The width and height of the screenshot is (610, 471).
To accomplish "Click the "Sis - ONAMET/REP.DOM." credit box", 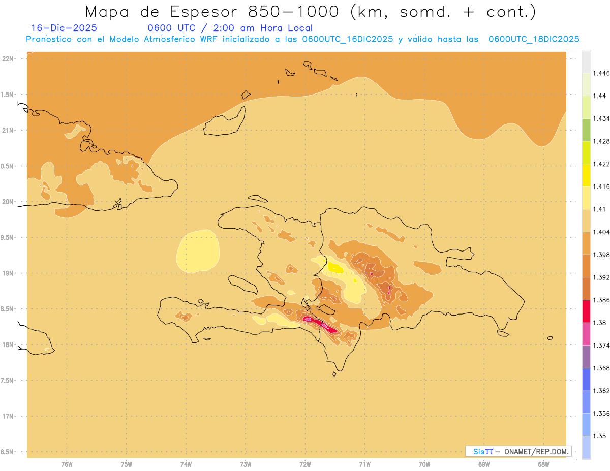I will (518, 451).
